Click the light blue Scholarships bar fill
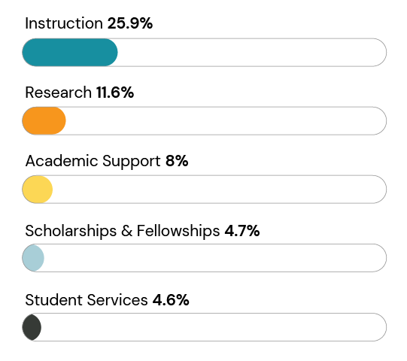This screenshot has height=361, width=407. (33, 258)
